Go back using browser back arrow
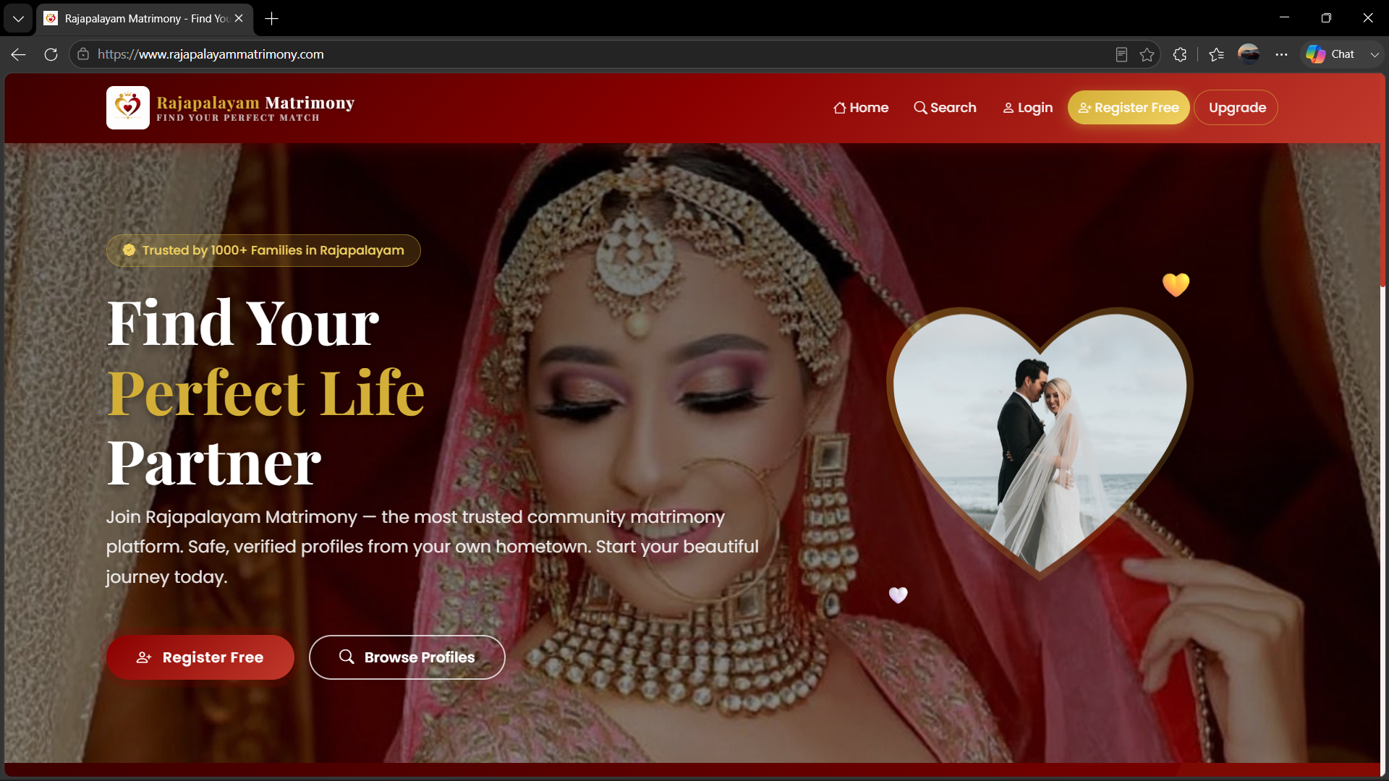Image resolution: width=1389 pixels, height=781 pixels. coord(19,54)
